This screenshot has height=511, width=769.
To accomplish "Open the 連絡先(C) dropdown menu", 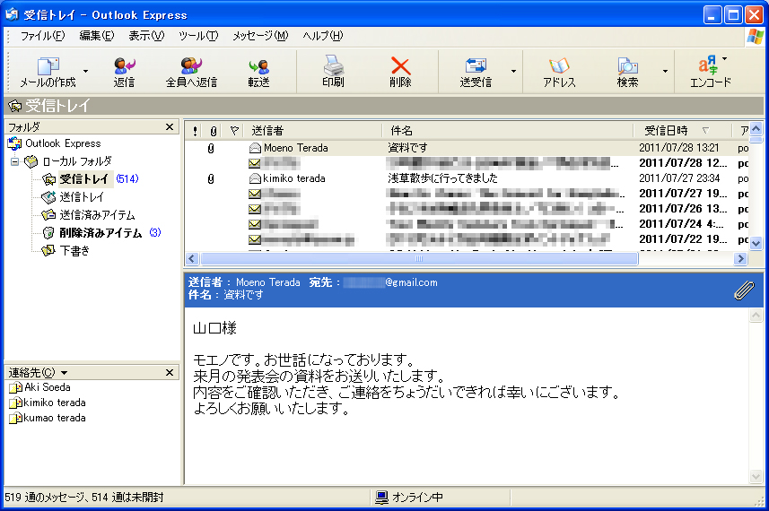I will pos(38,373).
